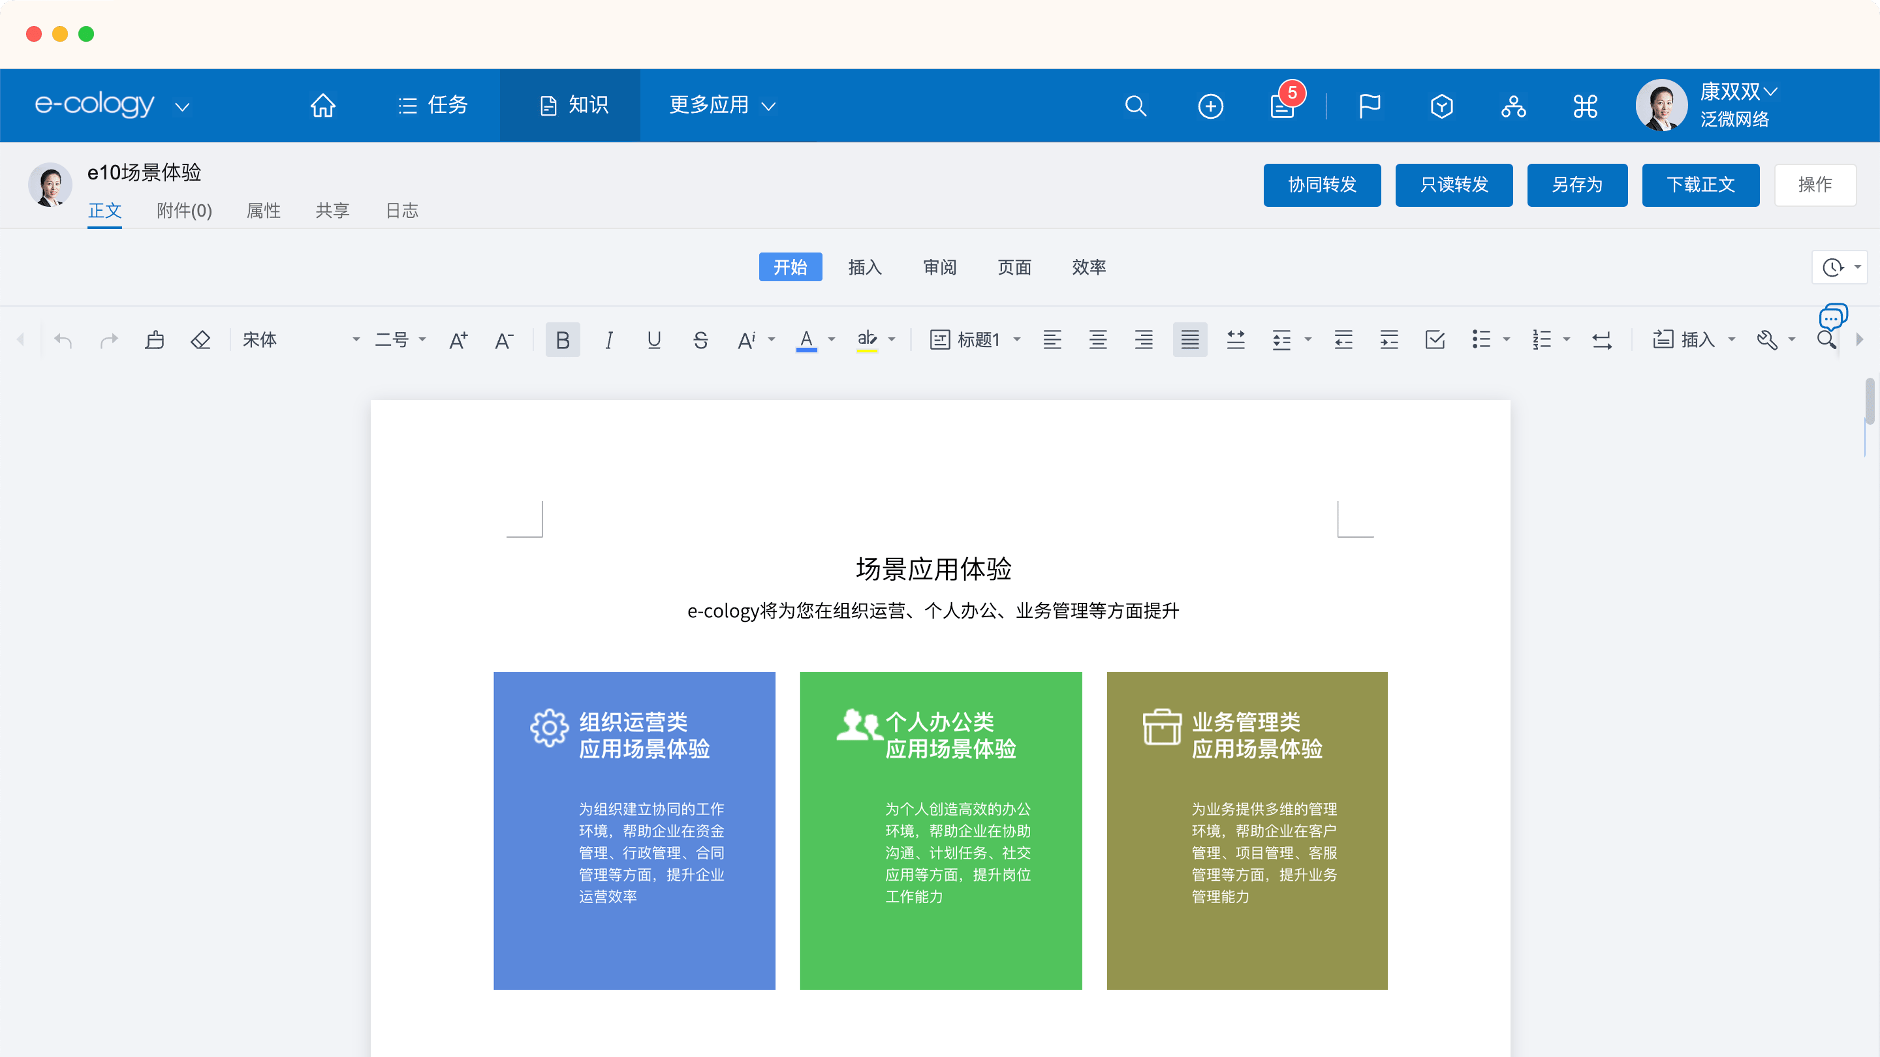This screenshot has height=1057, width=1880.
Task: Open the 共享 tab
Action: (x=332, y=211)
